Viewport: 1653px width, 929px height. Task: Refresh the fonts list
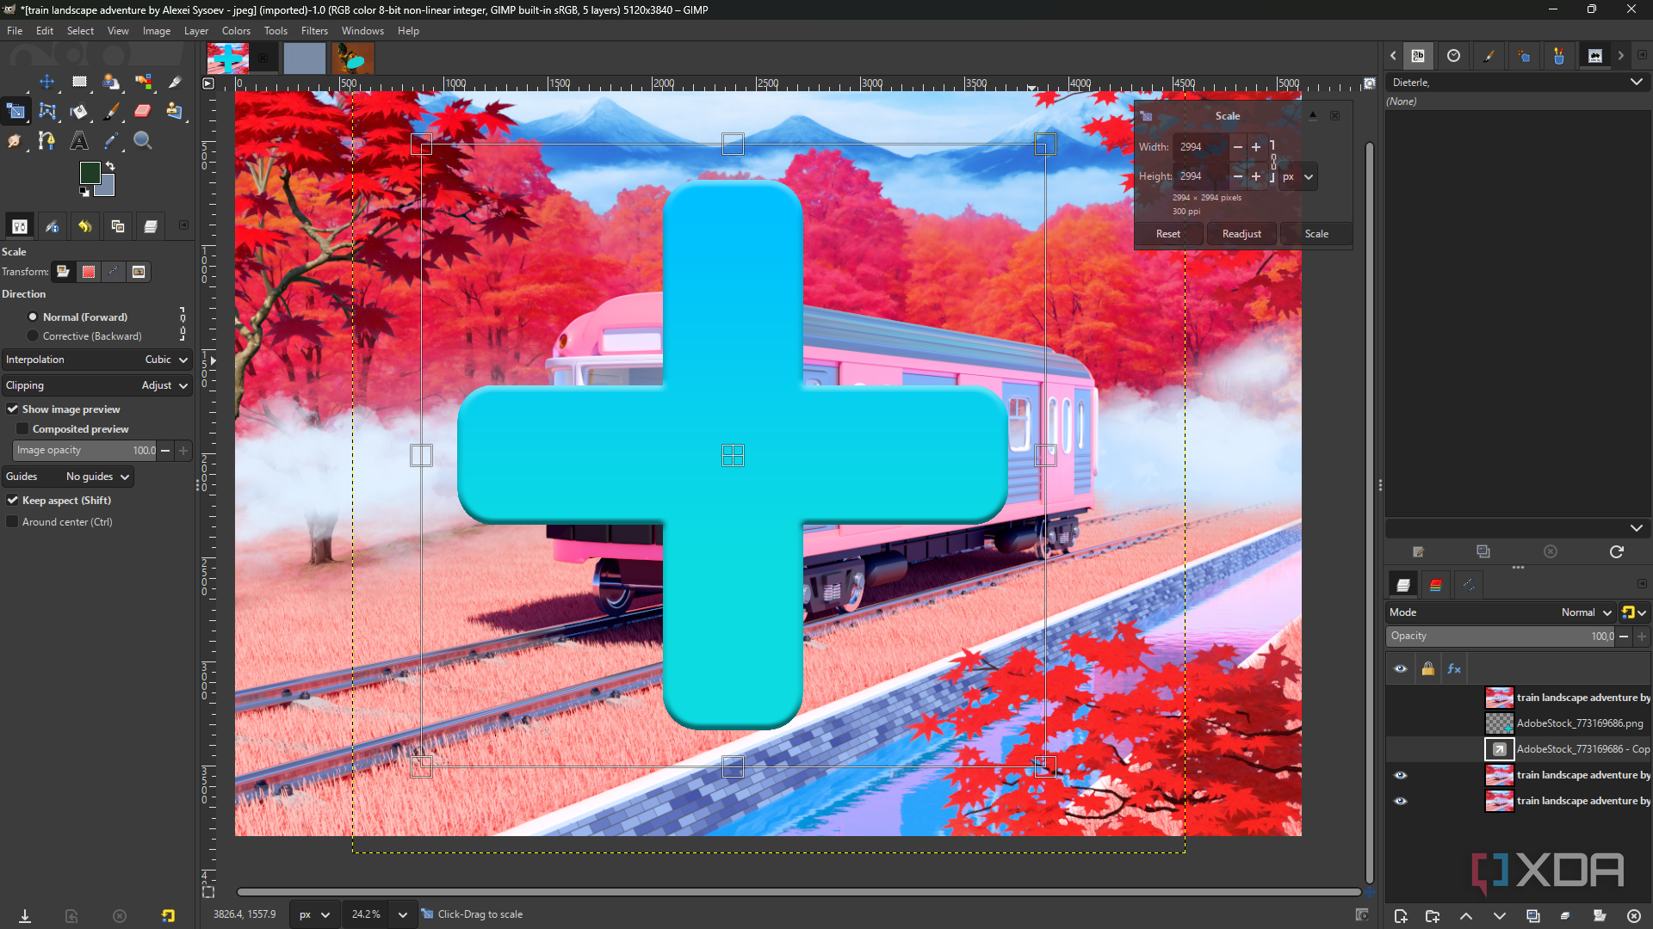[x=1616, y=551]
